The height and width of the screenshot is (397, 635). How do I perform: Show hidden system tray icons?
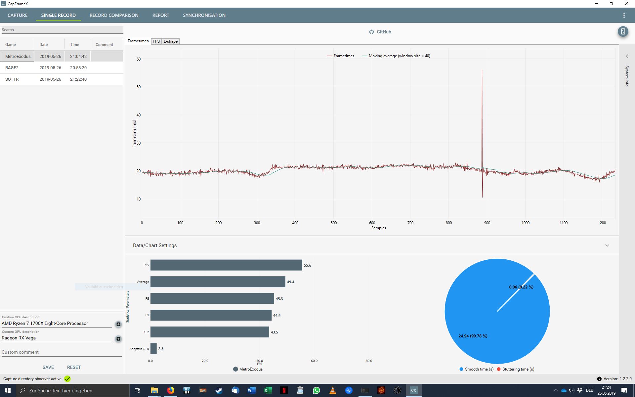pos(556,390)
